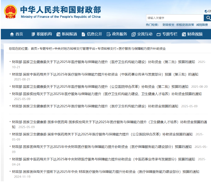
Task: Open the 积极财政政策 hot search link
Action: [185, 25]
